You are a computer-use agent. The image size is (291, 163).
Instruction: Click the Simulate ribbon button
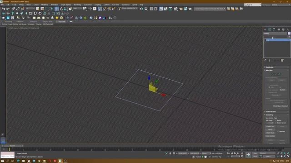pyautogui.click(x=31, y=24)
